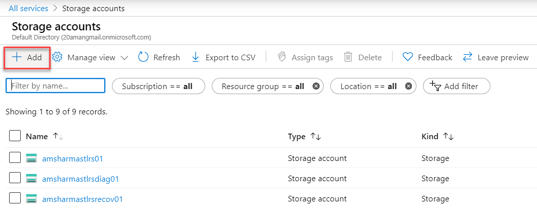This screenshot has height=208, width=537.
Task: Click 'Showing 1 to 9 of 9 records' text
Action: (x=57, y=111)
